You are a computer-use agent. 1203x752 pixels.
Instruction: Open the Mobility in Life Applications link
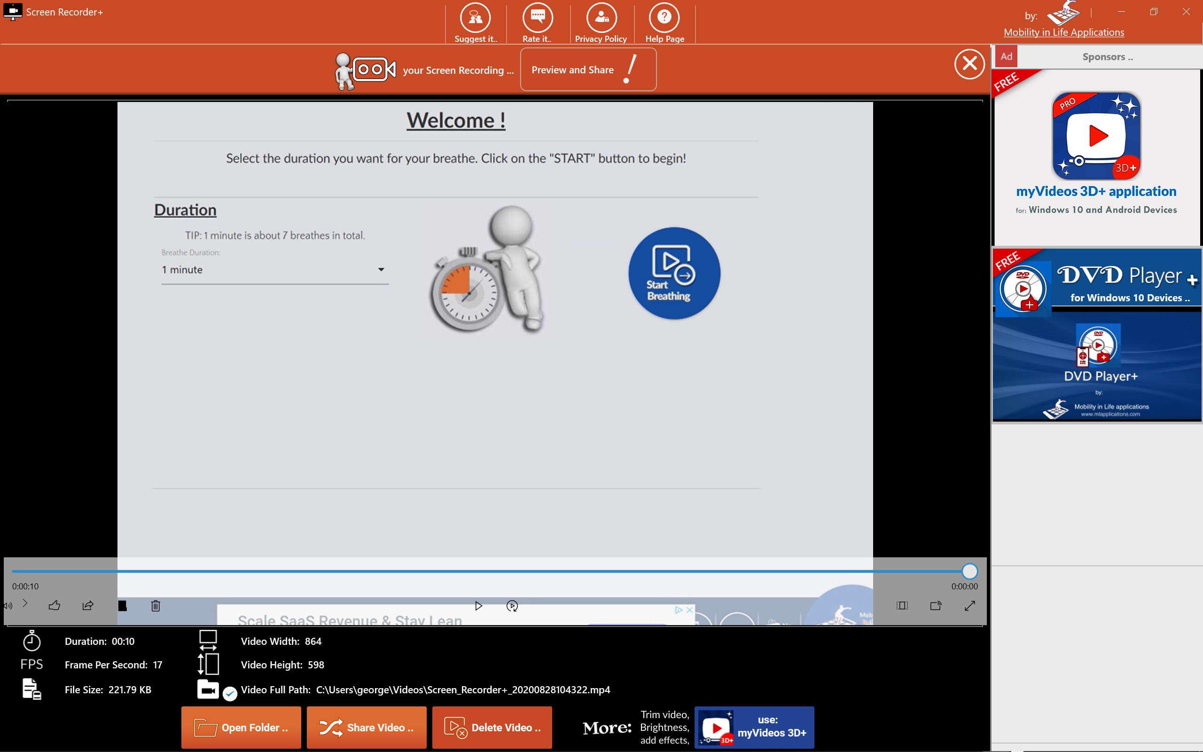(1063, 32)
